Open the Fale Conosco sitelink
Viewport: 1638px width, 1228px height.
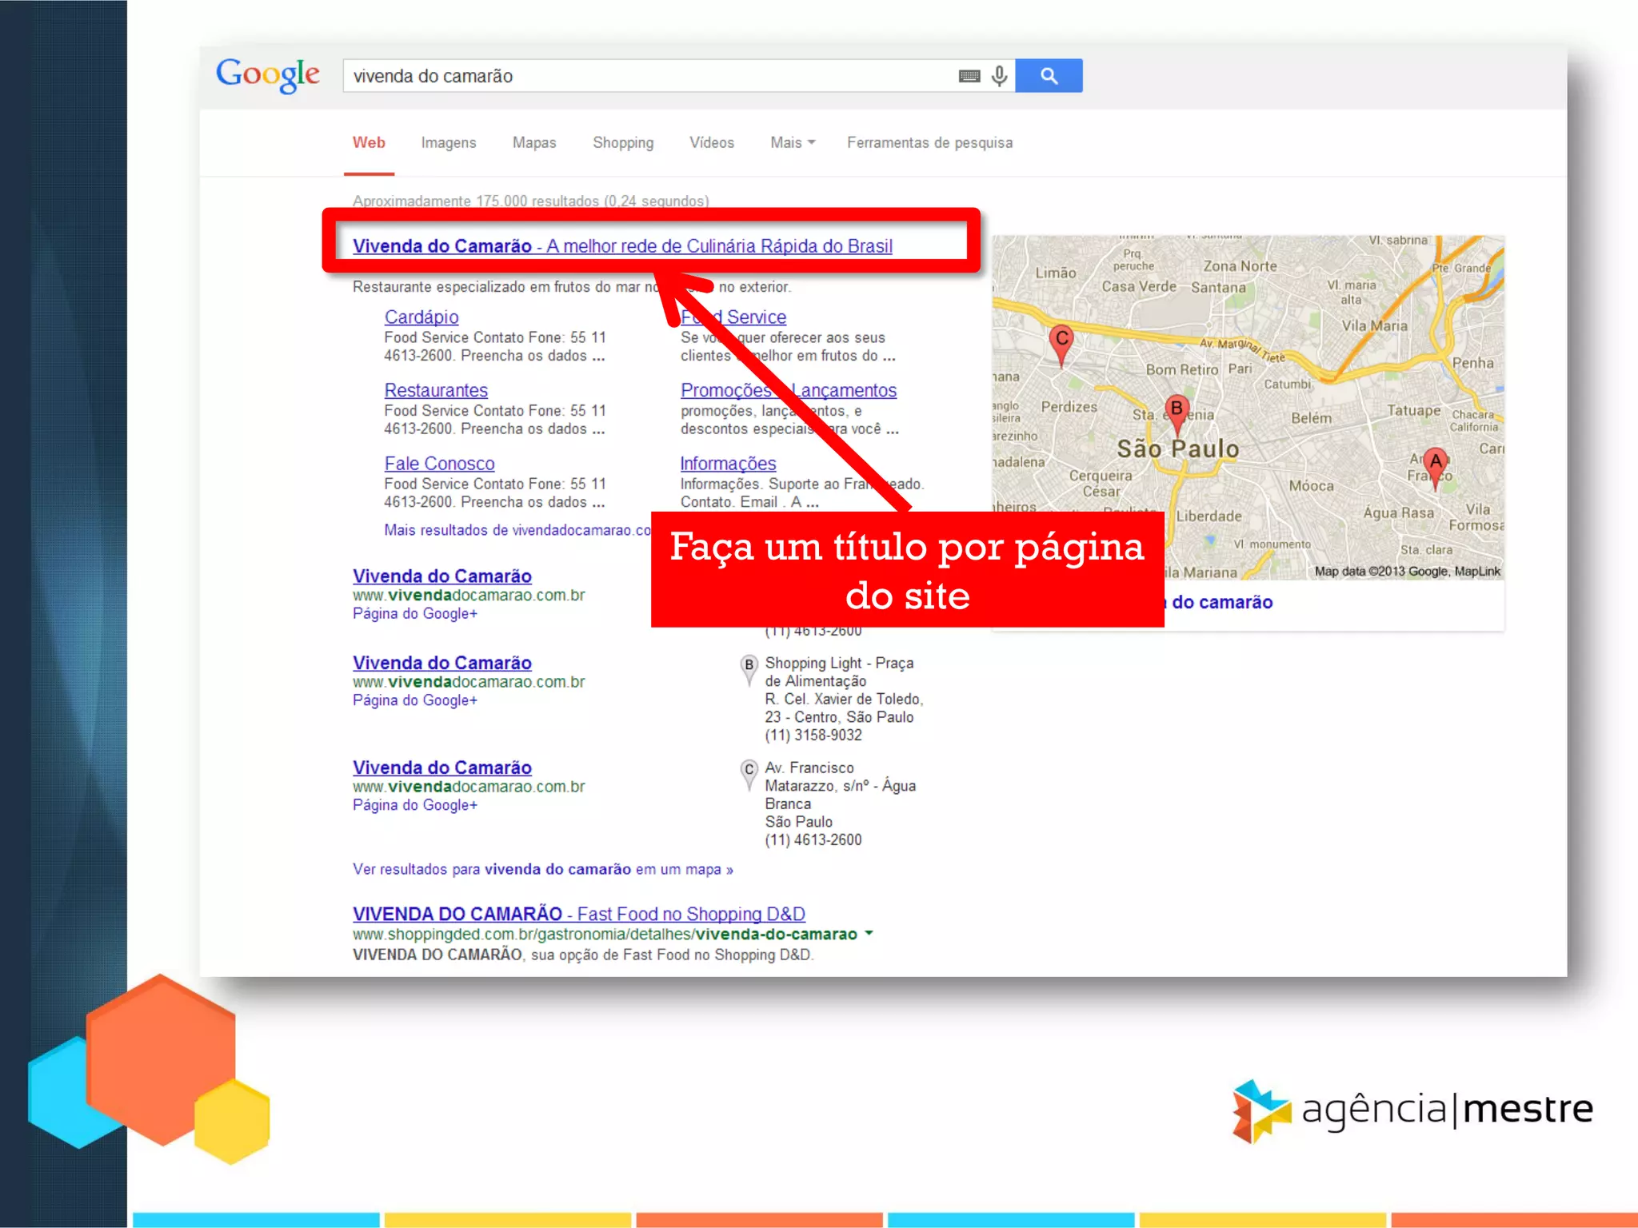439,464
